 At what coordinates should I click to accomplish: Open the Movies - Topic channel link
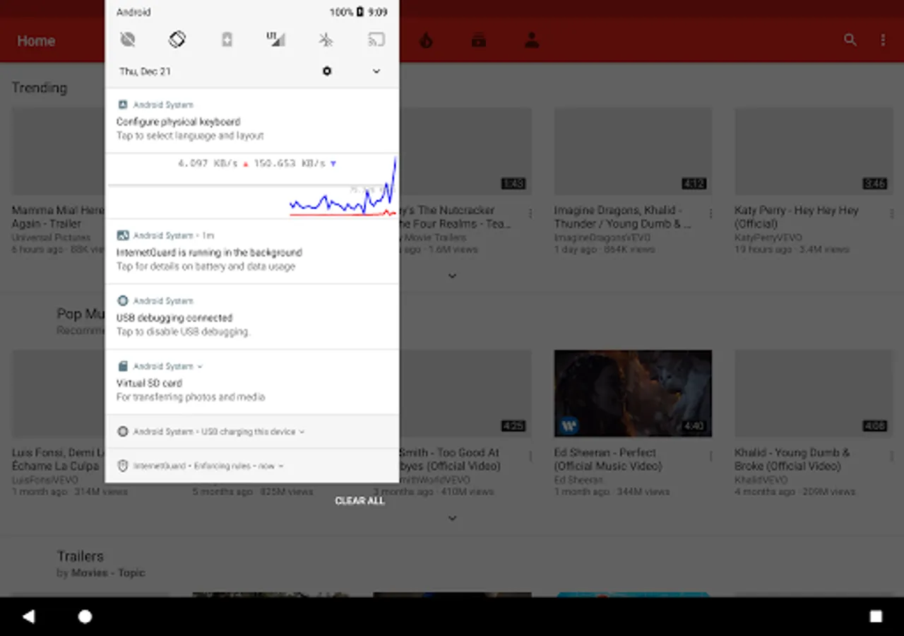pyautogui.click(x=108, y=573)
